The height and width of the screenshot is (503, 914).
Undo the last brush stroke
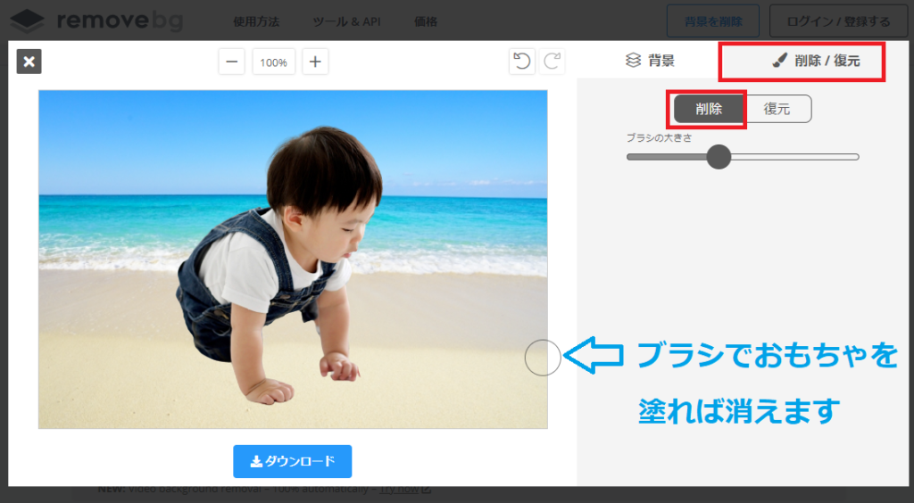coord(522,62)
